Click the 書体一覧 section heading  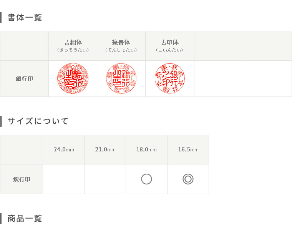point(25,18)
